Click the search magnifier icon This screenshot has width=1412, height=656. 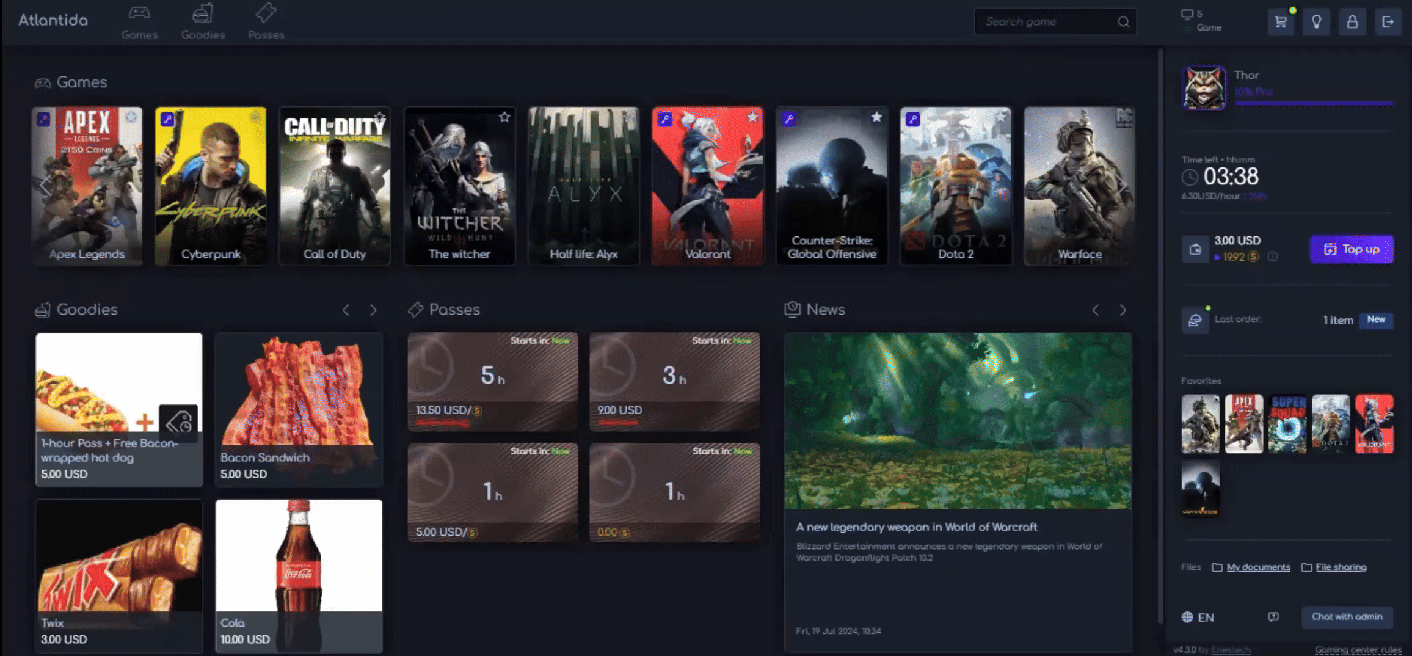tap(1123, 22)
